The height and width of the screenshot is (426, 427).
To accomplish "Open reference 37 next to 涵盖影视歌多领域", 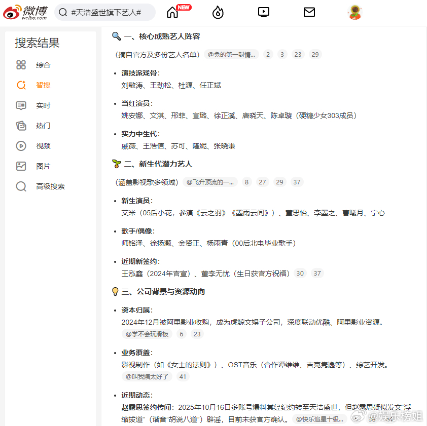I will [297, 182].
